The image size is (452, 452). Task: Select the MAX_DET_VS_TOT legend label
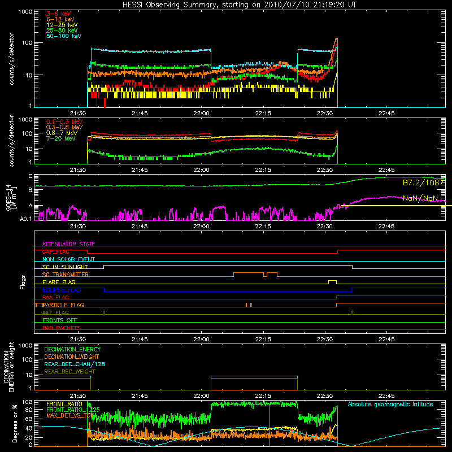tap(70, 415)
